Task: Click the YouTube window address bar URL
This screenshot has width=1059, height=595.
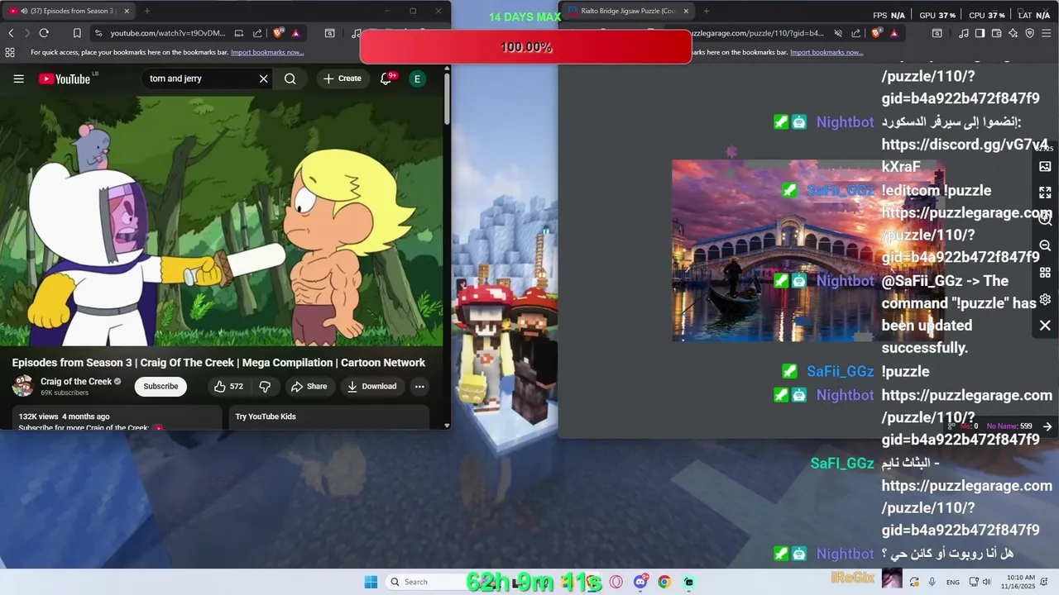Action: tap(168, 33)
